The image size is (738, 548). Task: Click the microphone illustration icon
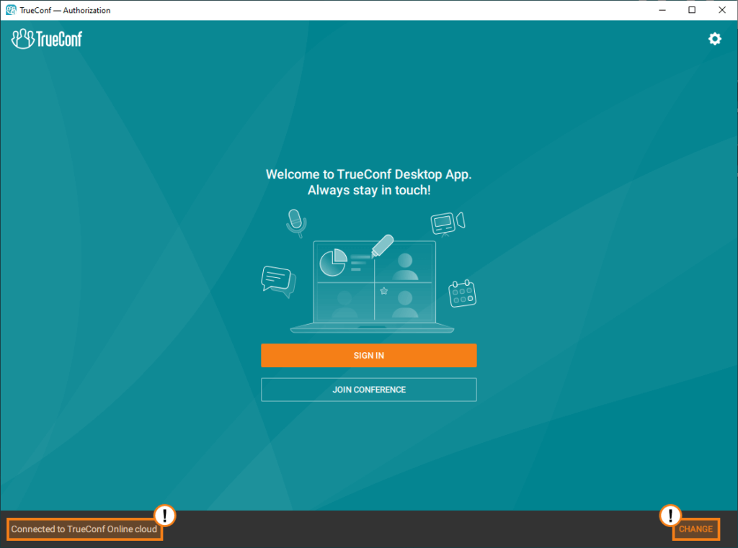(x=295, y=223)
